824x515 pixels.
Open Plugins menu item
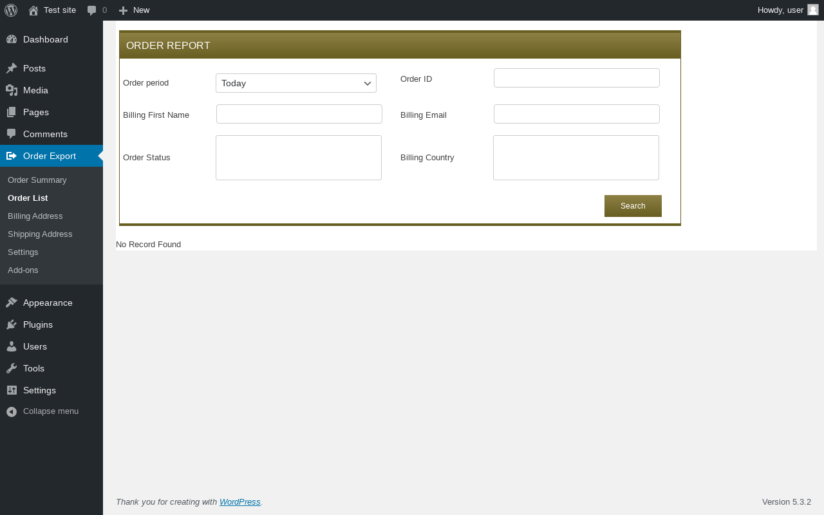[38, 324]
